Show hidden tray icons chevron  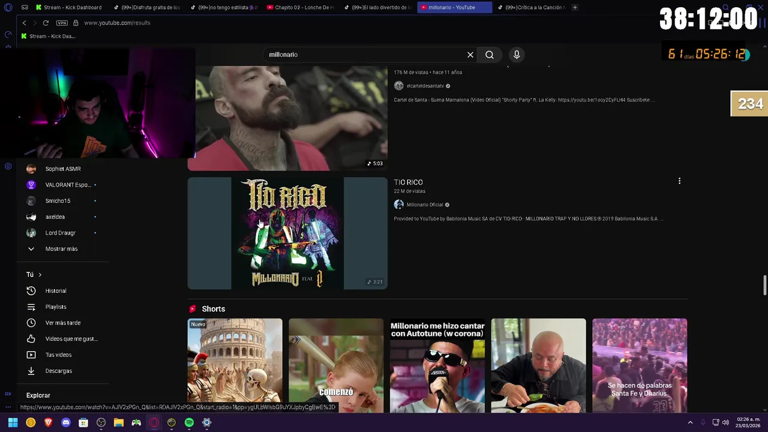tap(690, 422)
